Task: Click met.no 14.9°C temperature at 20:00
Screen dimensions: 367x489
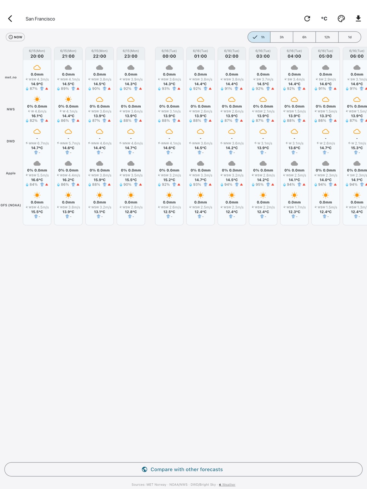Action: click(x=37, y=84)
